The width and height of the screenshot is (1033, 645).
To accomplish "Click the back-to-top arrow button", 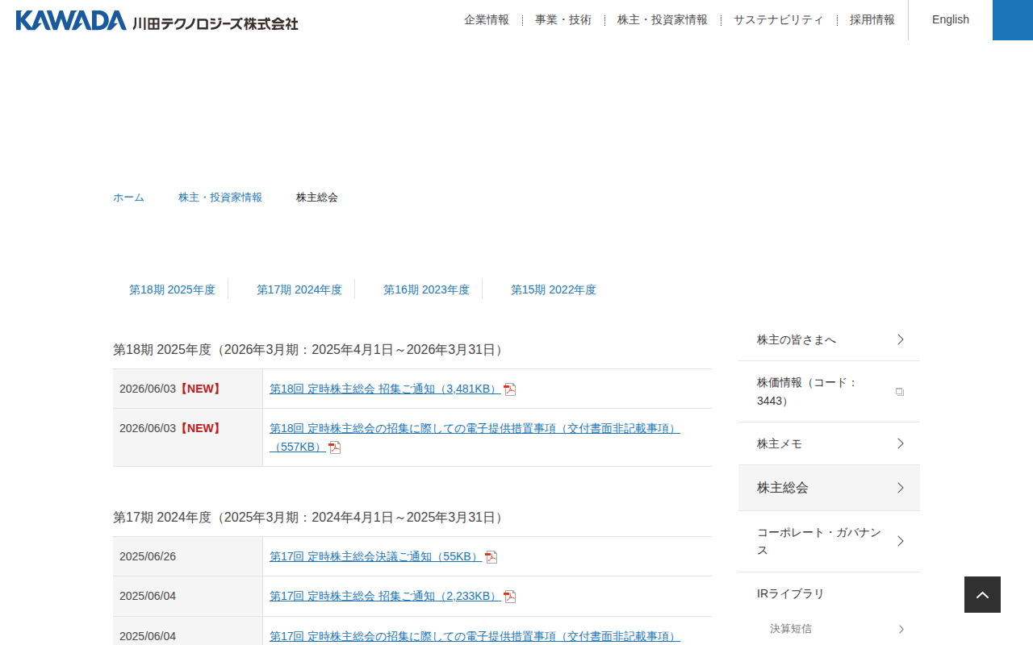I will (x=982, y=595).
